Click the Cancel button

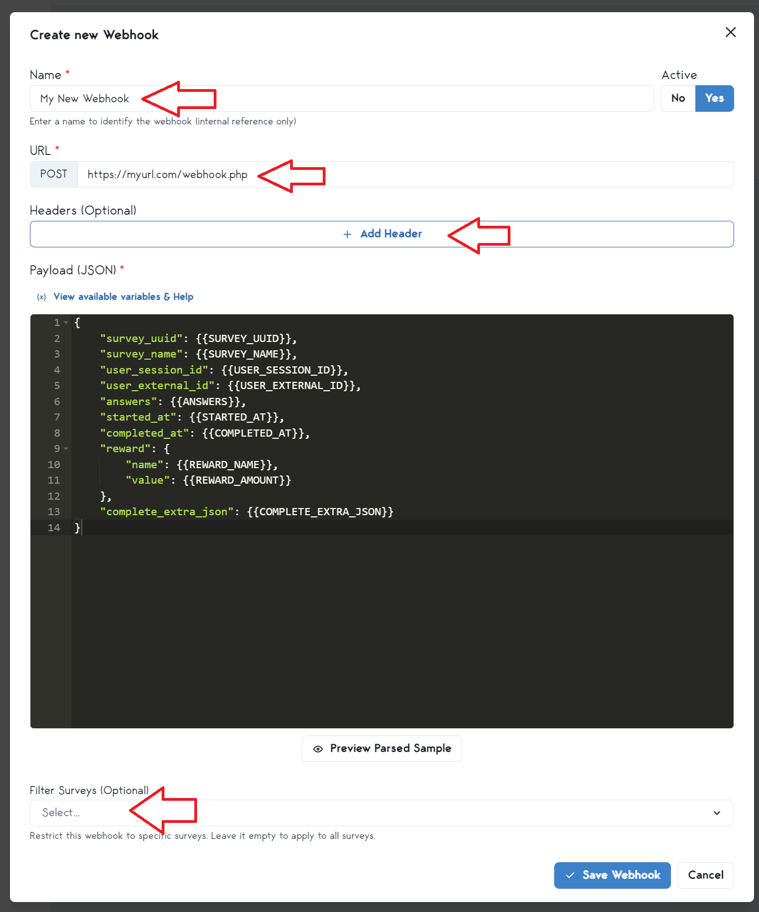[705, 875]
